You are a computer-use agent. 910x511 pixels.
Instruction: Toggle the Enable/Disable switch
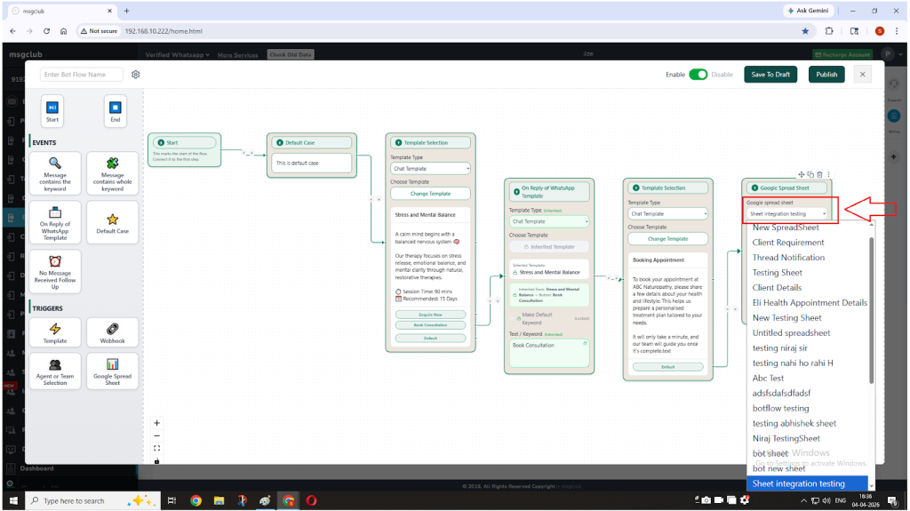698,75
